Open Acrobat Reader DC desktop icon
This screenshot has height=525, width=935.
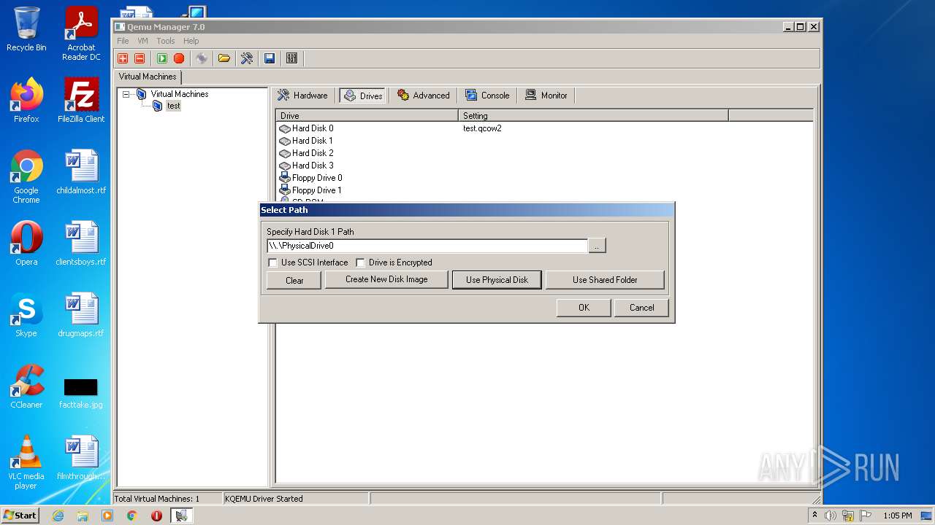point(81,34)
